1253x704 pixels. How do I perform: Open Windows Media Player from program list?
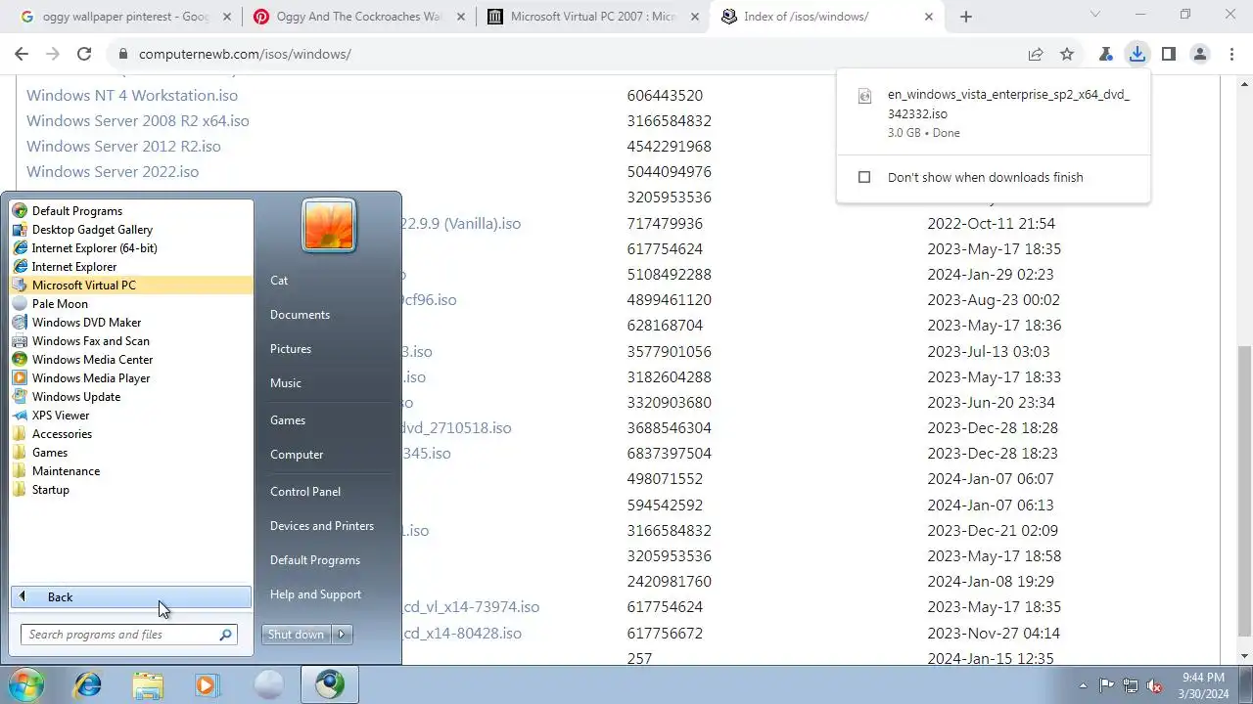pos(91,378)
